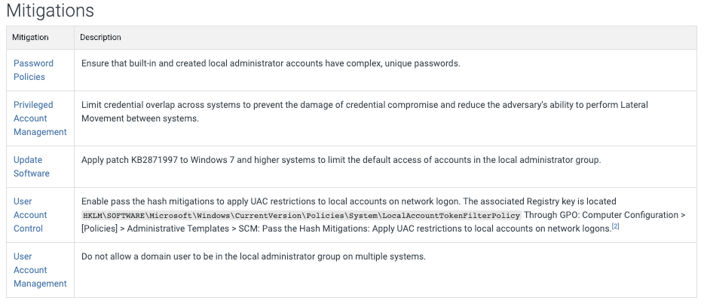Open the User Account Control link

point(30,215)
